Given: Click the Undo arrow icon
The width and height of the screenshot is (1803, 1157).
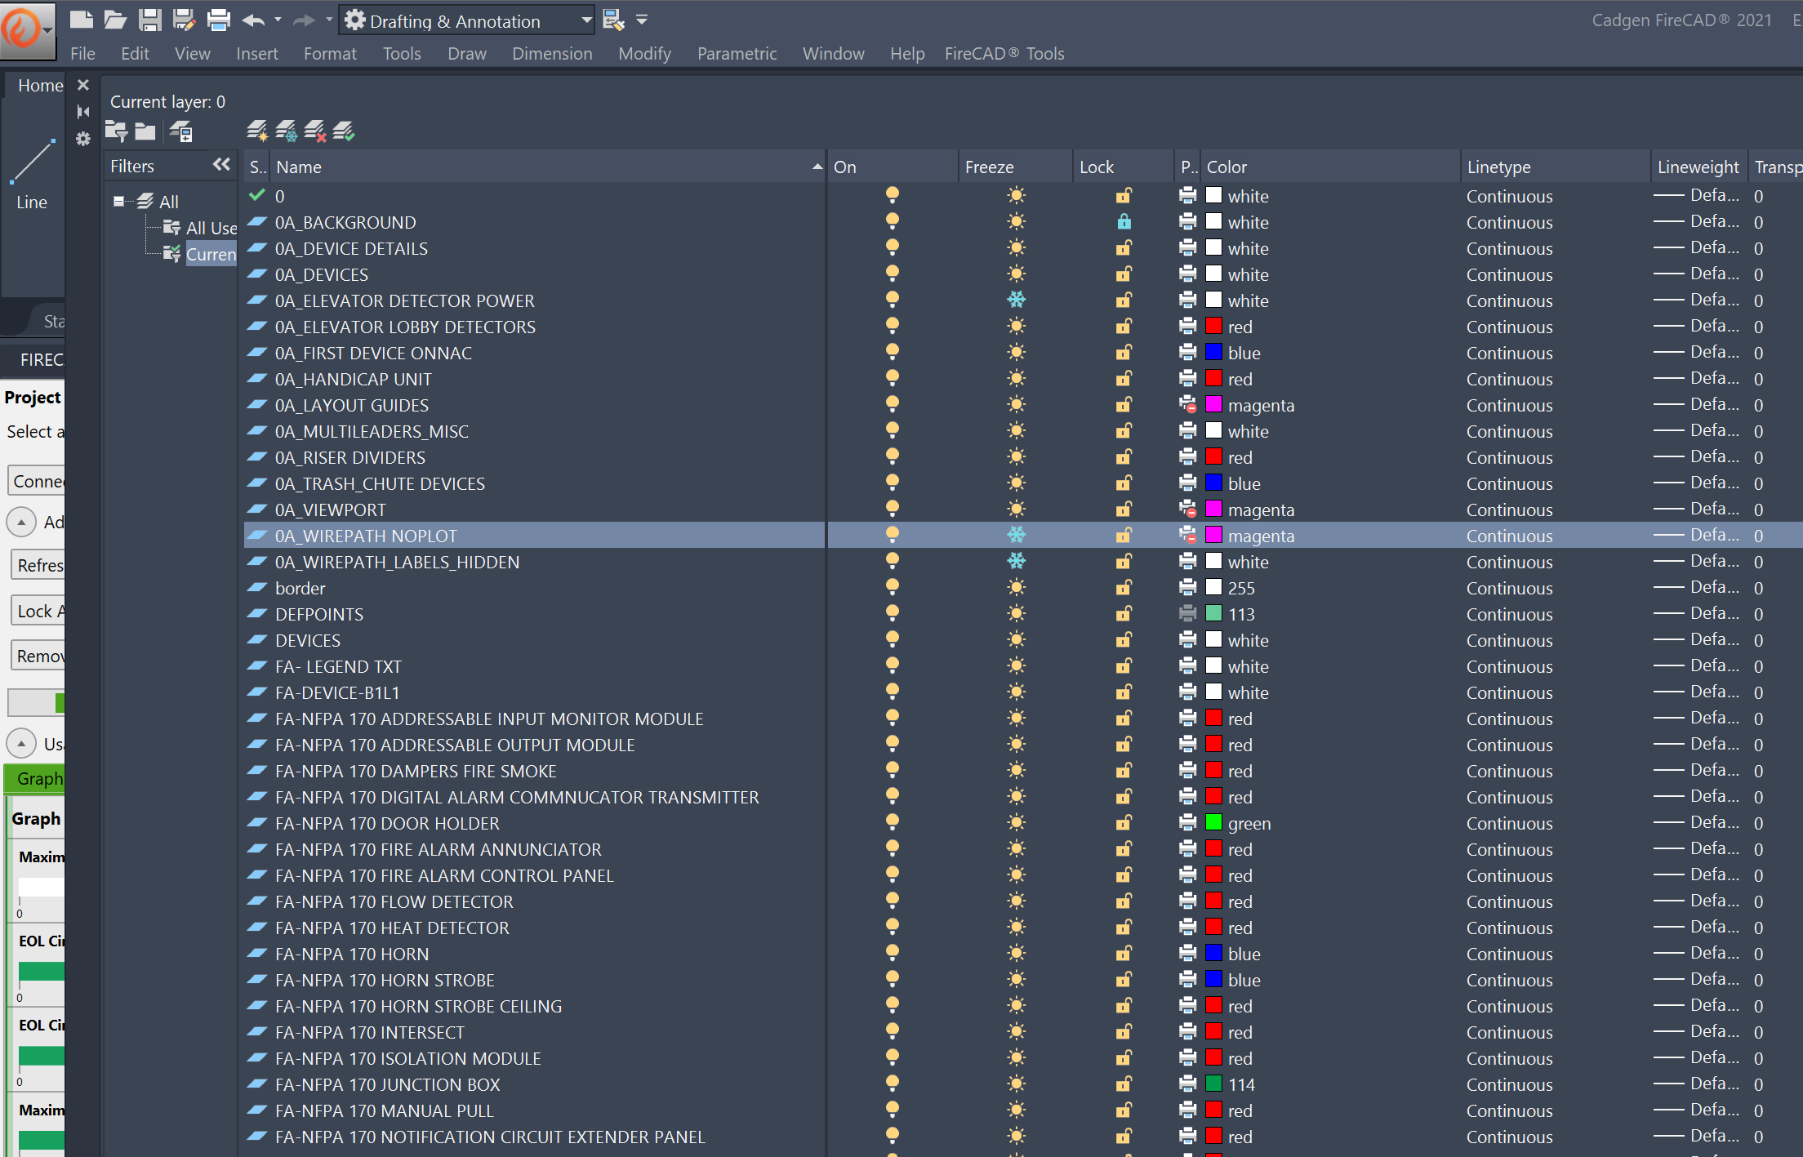Looking at the screenshot, I should pyautogui.click(x=254, y=20).
